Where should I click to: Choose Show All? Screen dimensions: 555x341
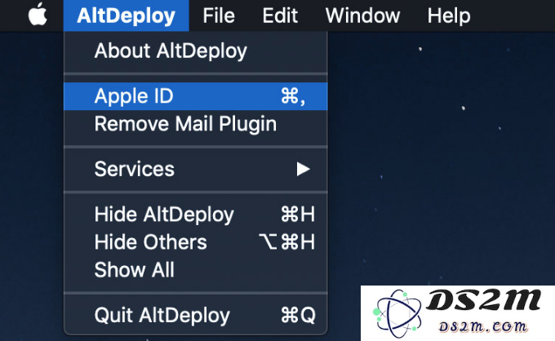tap(195, 269)
